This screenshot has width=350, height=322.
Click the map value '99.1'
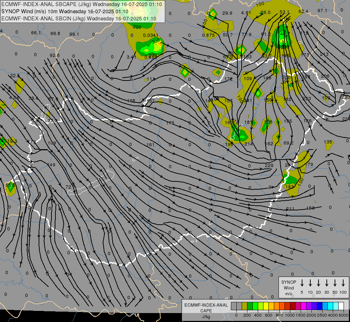[74, 34]
